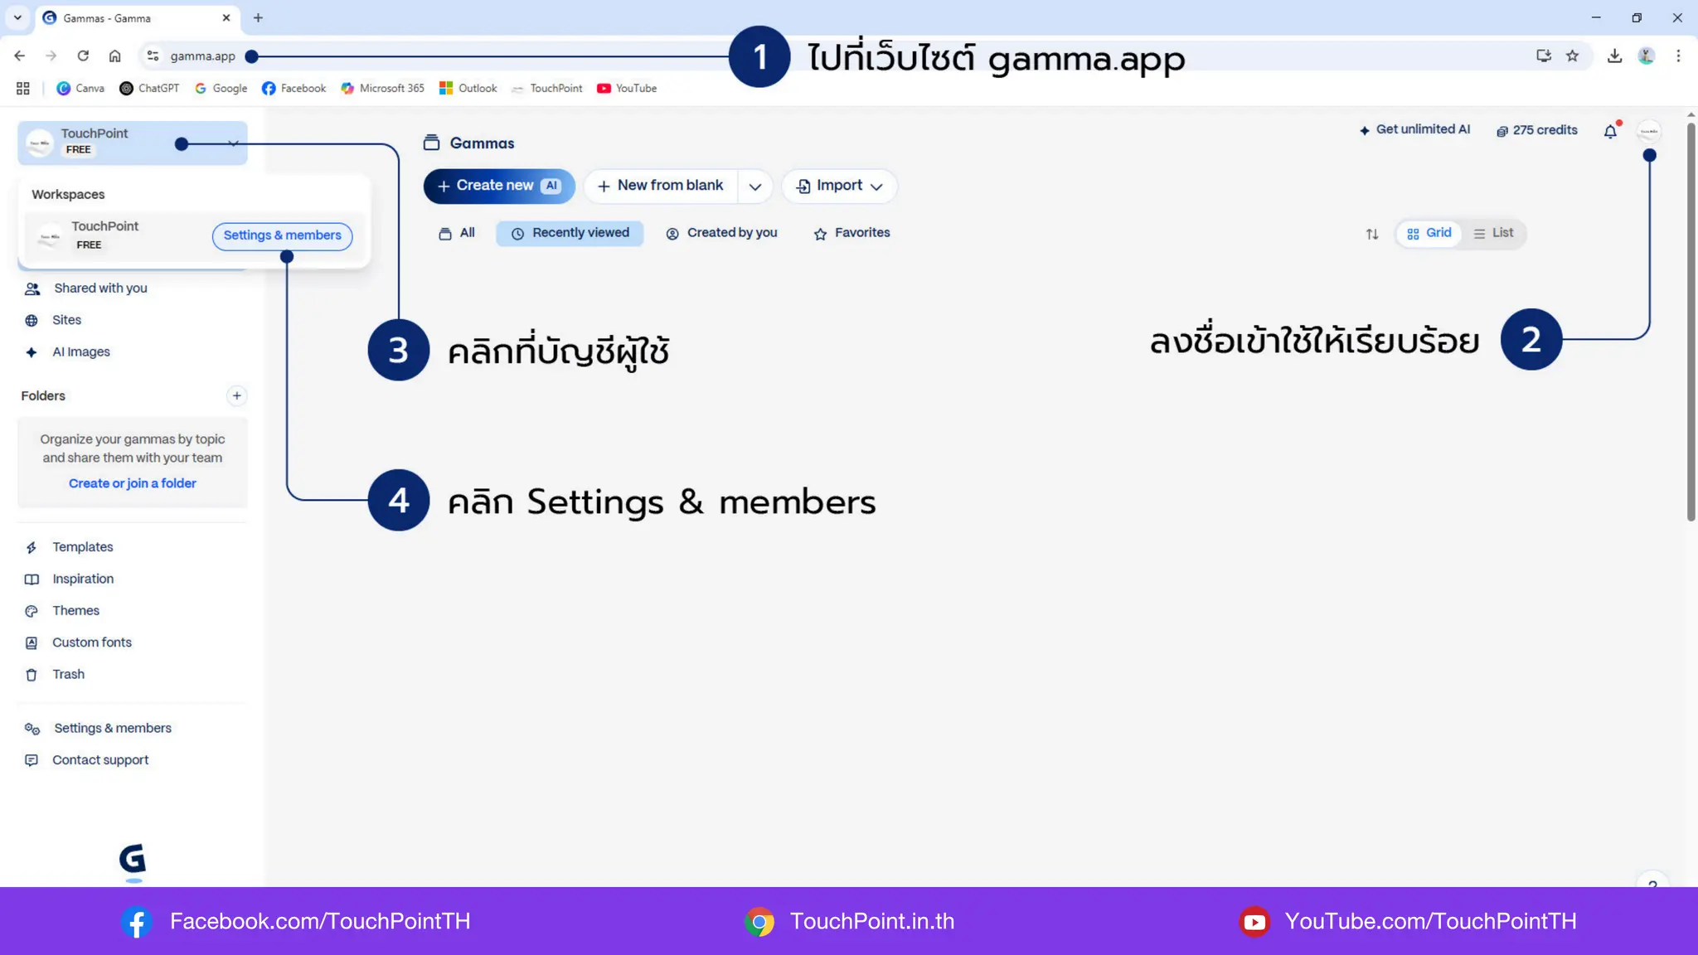Select the Created by you tab
Image resolution: width=1698 pixels, height=955 pixels.
pos(721,234)
